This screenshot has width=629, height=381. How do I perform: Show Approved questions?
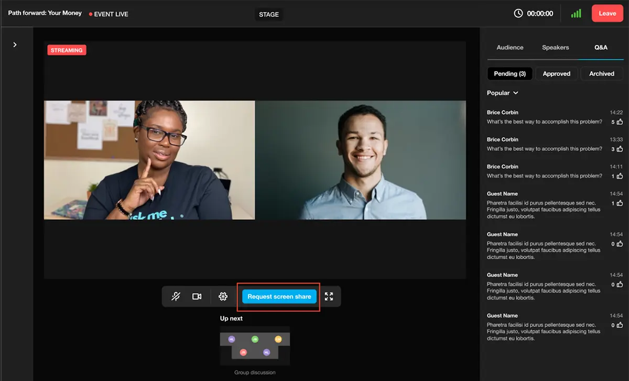point(556,74)
